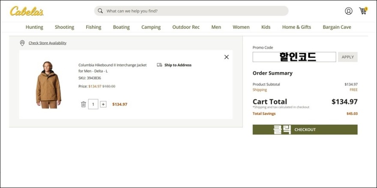Image resolution: width=377 pixels, height=188 pixels.
Task: Click the struck-through $180.00 price
Action: pyautogui.click(x=109, y=86)
